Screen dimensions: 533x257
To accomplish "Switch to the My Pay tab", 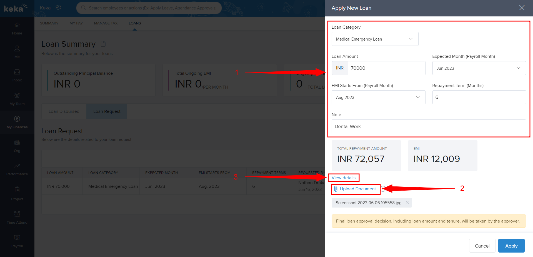I will coord(76,23).
